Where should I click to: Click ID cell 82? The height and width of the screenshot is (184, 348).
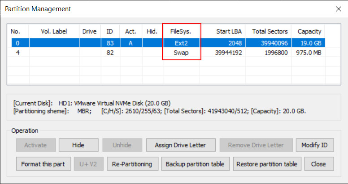(110, 52)
